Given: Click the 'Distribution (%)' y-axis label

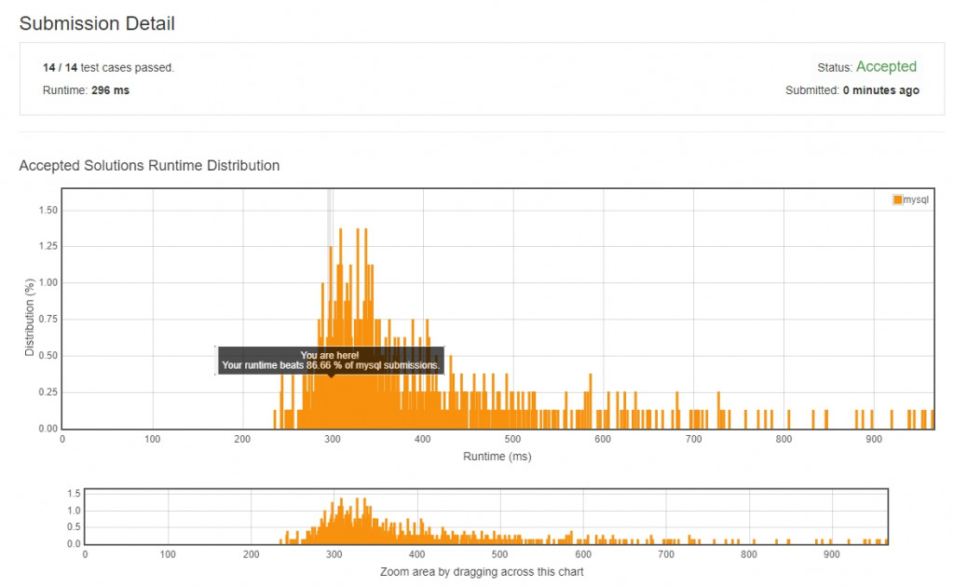Looking at the screenshot, I should click(x=29, y=318).
